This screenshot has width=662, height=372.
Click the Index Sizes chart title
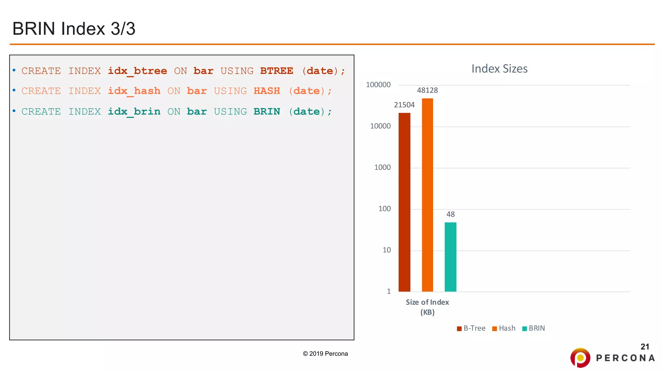[499, 69]
